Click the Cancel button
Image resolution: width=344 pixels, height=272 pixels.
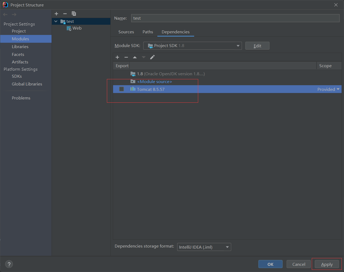tap(299, 264)
